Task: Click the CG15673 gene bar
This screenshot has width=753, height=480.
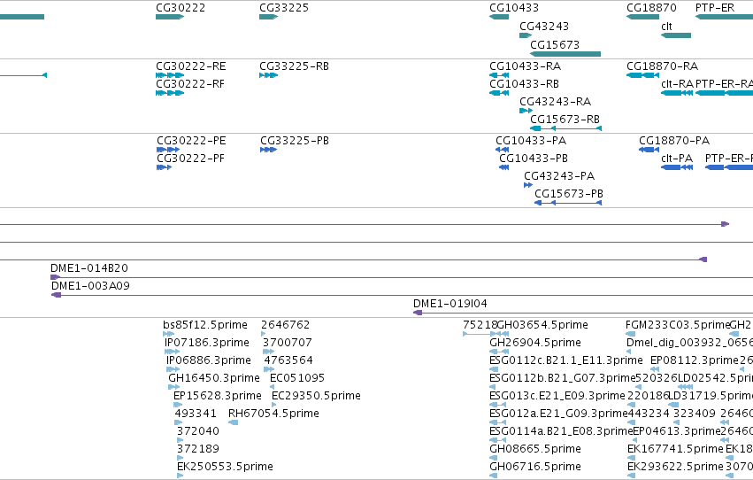Action: tap(565, 54)
